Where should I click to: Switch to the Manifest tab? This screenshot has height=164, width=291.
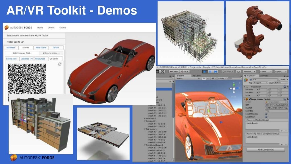click(x=11, y=48)
